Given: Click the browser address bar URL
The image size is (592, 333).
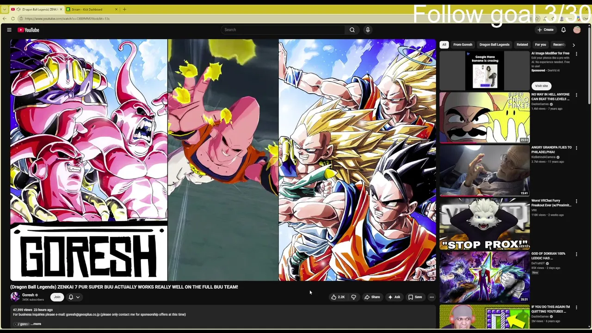Looking at the screenshot, I should pos(67,18).
